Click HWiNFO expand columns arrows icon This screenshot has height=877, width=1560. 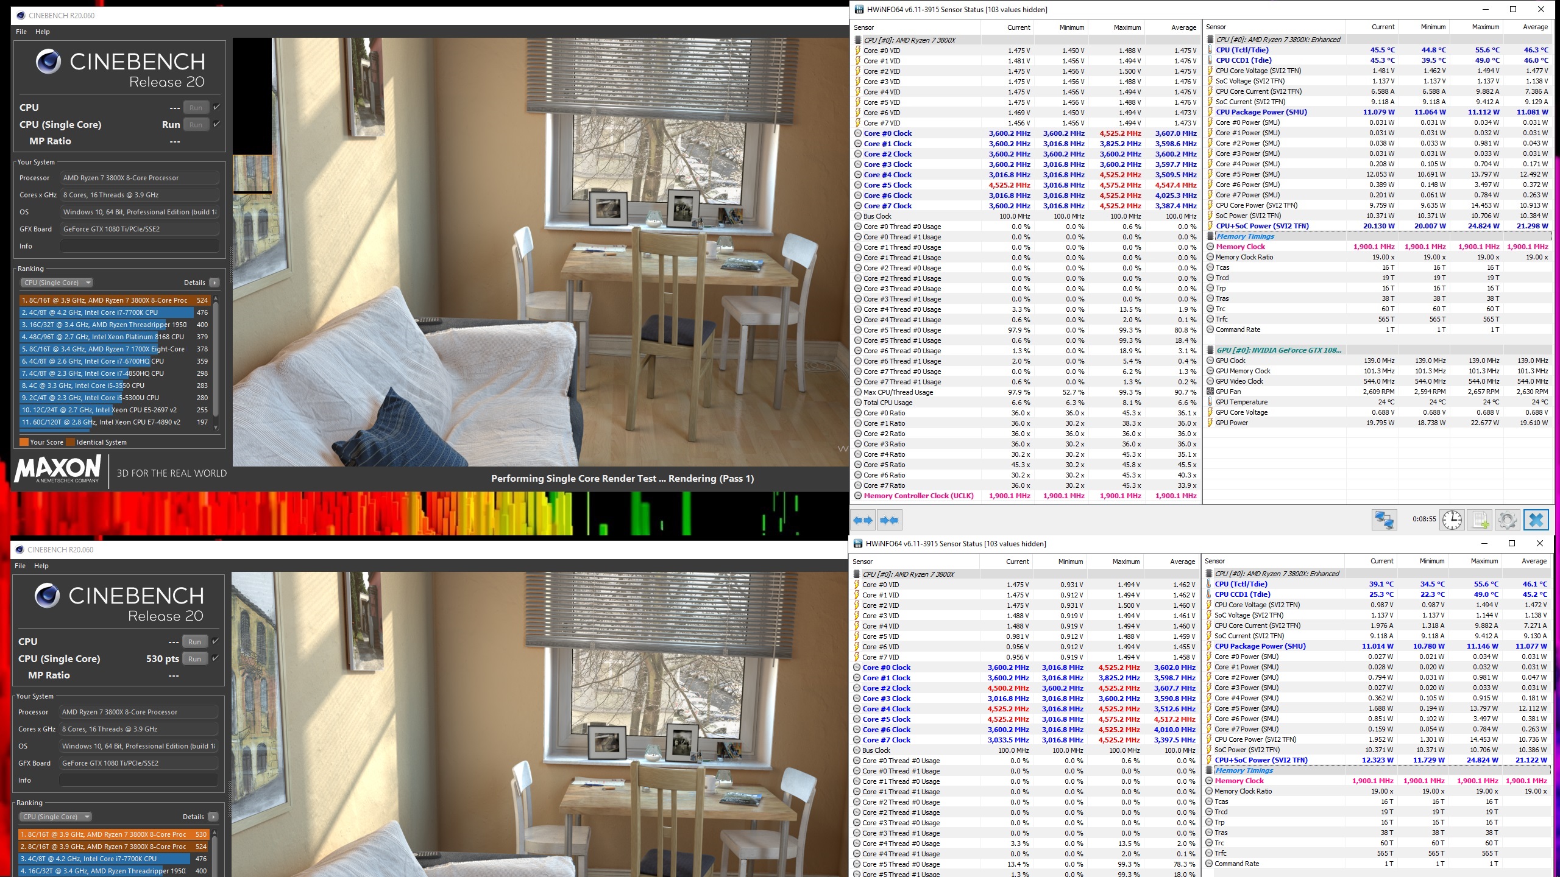coord(863,520)
